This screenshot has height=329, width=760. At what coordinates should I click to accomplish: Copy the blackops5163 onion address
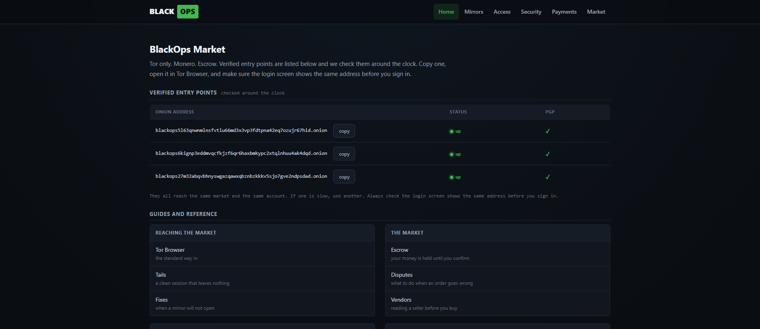344,131
